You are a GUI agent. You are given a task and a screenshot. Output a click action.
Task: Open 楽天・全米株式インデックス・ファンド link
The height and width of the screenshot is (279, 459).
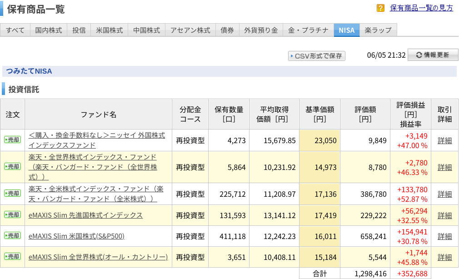(x=96, y=194)
